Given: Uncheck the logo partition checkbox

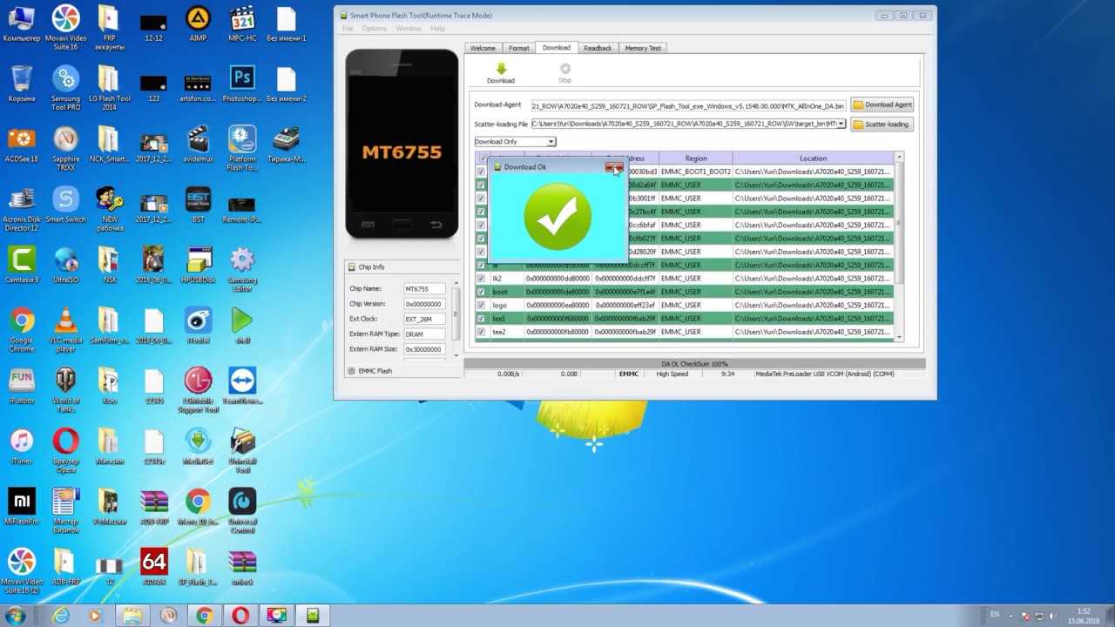Looking at the screenshot, I should point(481,306).
